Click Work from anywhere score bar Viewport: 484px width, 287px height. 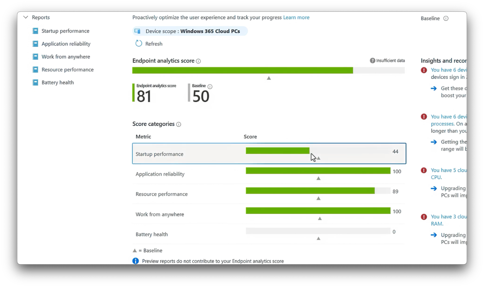[x=318, y=211]
